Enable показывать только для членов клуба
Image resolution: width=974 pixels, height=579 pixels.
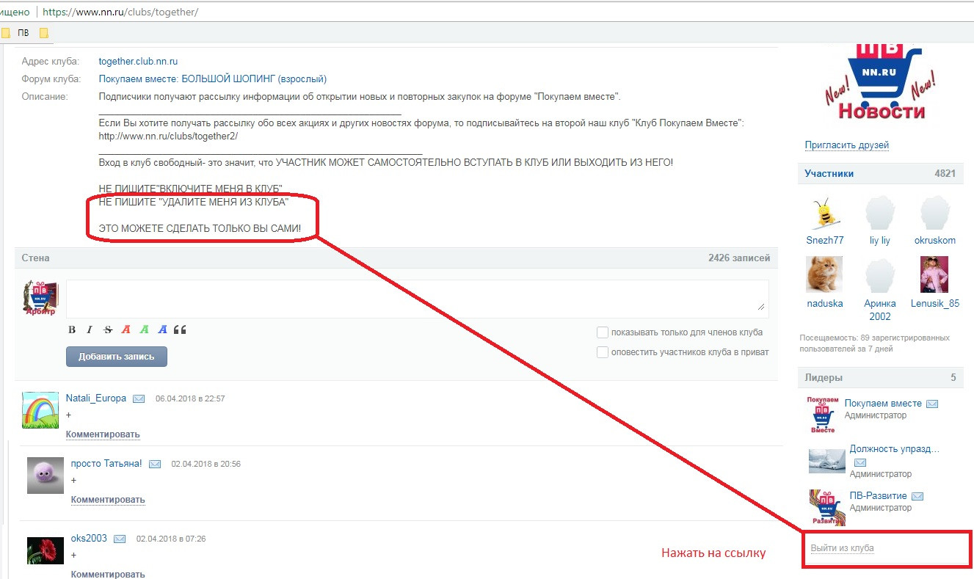tap(603, 332)
